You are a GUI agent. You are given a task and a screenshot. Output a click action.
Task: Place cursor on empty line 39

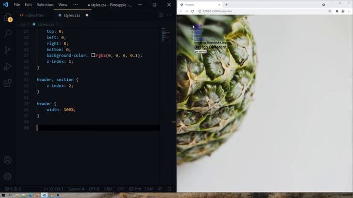point(98,128)
